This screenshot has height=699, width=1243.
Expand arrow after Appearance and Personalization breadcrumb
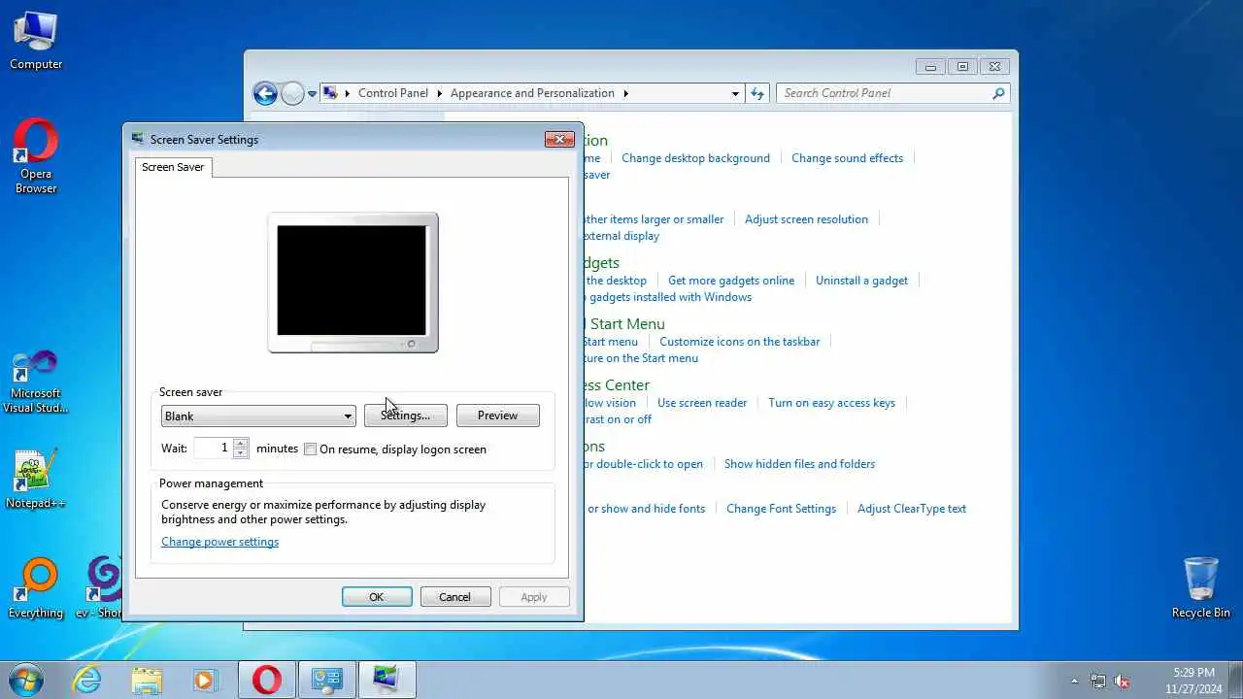pos(626,93)
